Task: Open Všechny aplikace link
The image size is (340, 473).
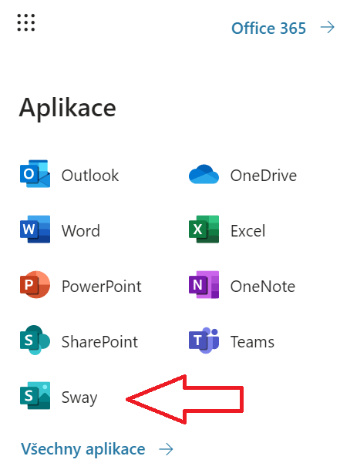Action: click(x=83, y=449)
